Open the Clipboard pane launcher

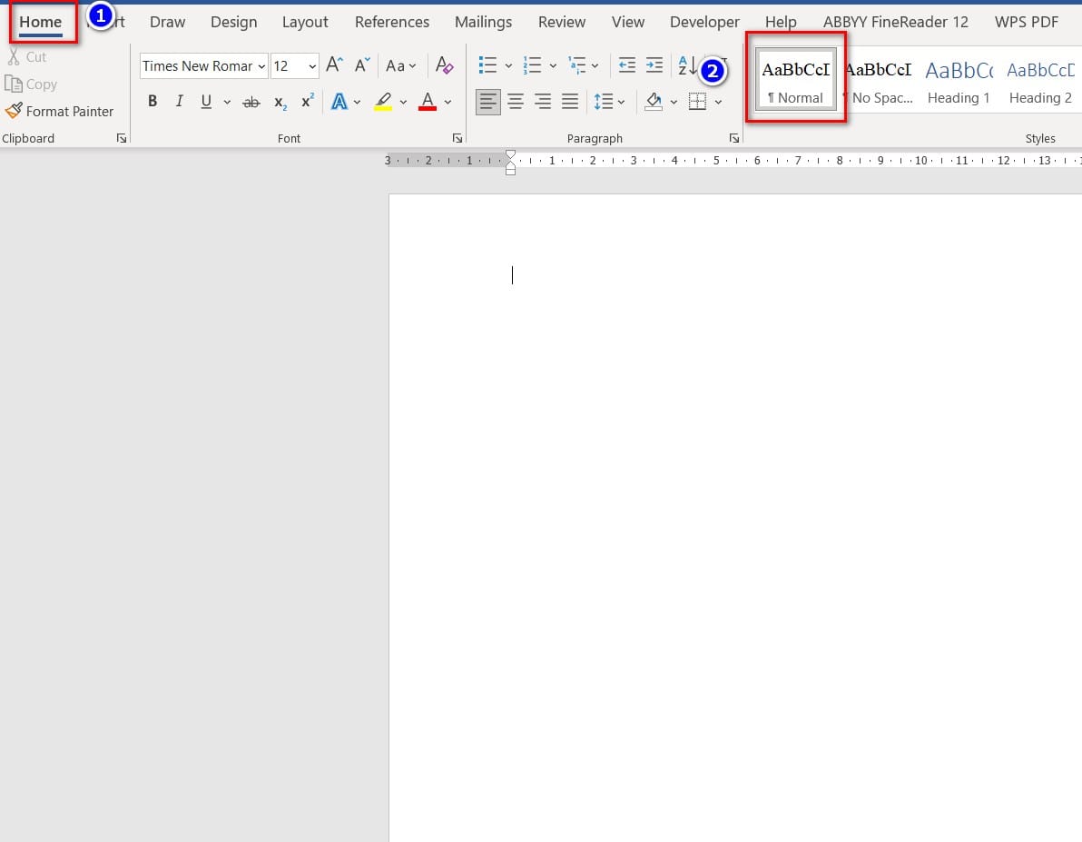coord(122,138)
